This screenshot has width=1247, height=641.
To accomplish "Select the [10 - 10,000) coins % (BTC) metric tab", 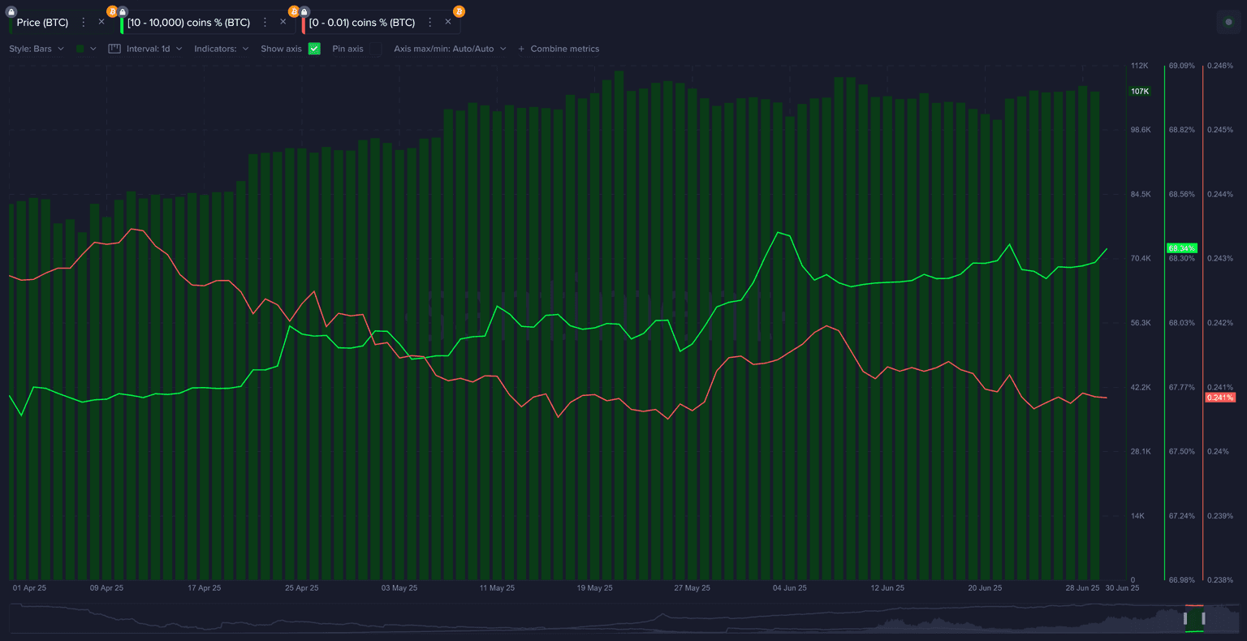I will pos(188,23).
